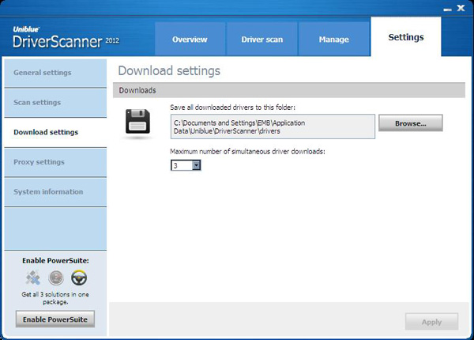
Task: Click the DriverScanner steering wheel icon
Action: click(79, 278)
